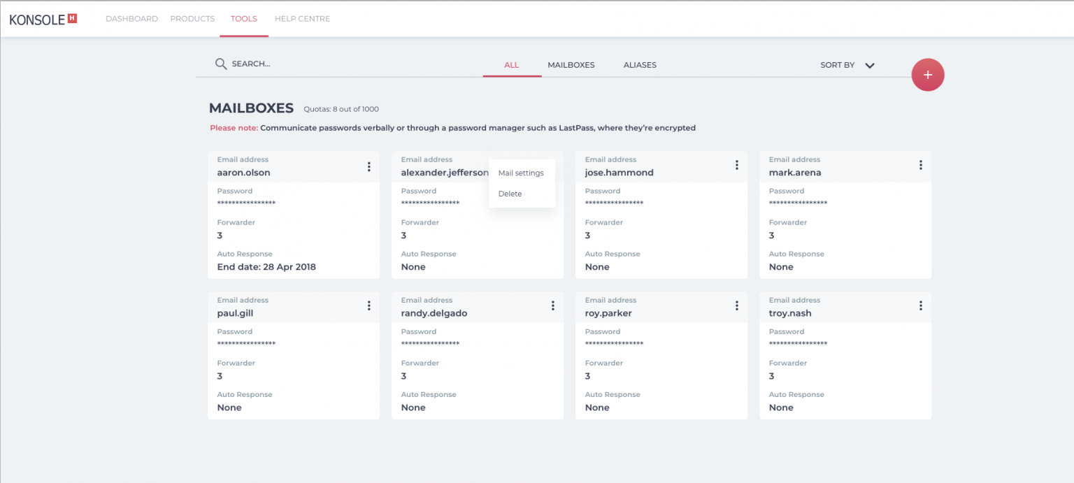The width and height of the screenshot is (1074, 483).
Task: Click the red H logo next to KONSOLE
Action: click(x=73, y=19)
